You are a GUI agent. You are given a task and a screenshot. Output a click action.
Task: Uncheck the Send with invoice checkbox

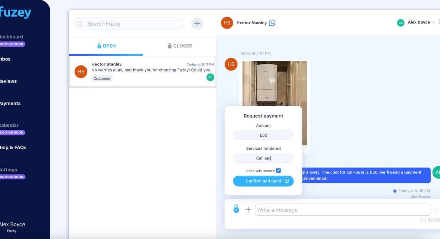278,171
